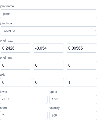The height and width of the screenshot is (120, 97).
Task: Select the first origin rpy field
Action: (16, 65)
